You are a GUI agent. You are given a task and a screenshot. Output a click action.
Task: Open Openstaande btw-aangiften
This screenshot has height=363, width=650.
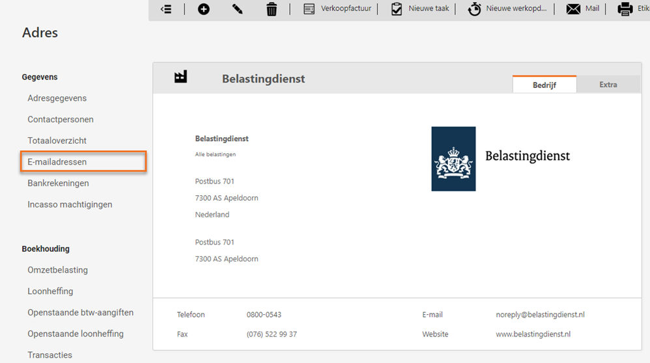(x=80, y=312)
